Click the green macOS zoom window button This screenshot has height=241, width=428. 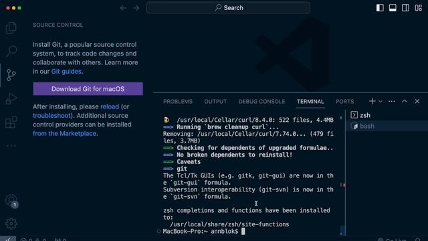coord(19,8)
